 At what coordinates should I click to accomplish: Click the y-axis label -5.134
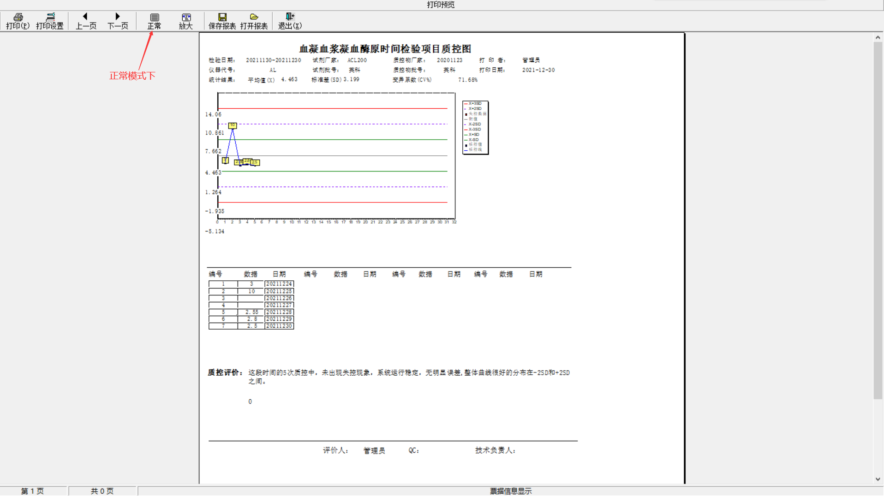coord(215,231)
